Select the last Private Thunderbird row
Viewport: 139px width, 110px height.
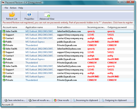click(68, 80)
